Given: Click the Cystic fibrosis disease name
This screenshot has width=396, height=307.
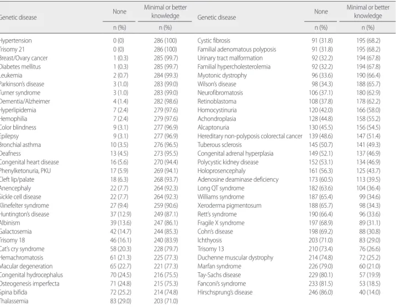Looking at the screenshot, I should pos(214,41).
